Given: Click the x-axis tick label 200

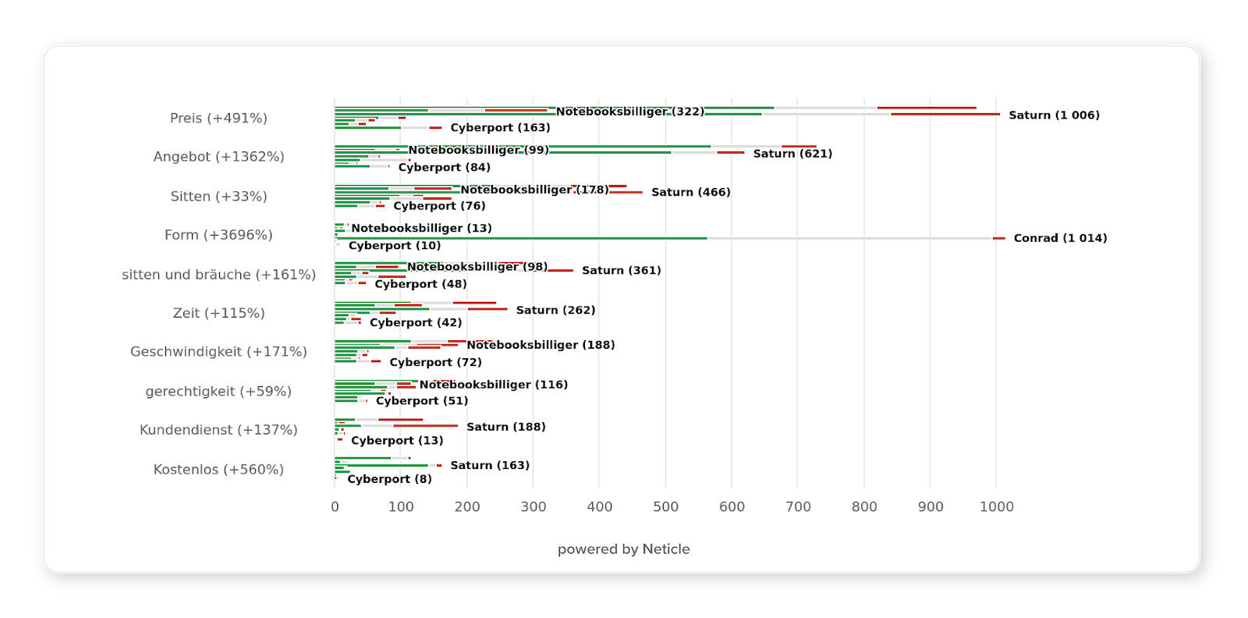Looking at the screenshot, I should 467,507.
